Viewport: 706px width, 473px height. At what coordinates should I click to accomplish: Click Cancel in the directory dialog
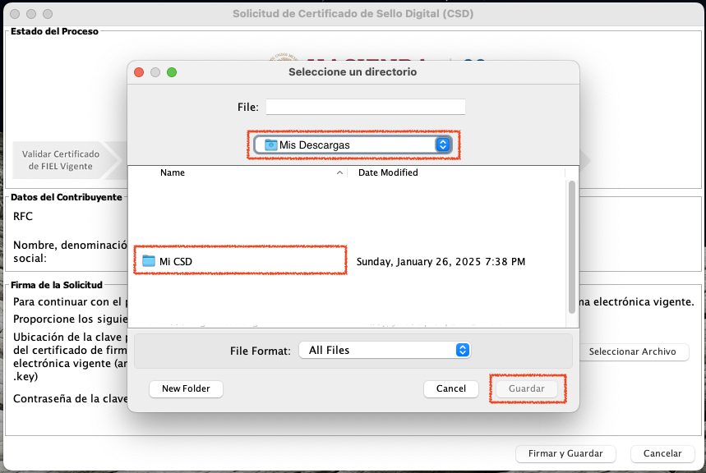450,388
